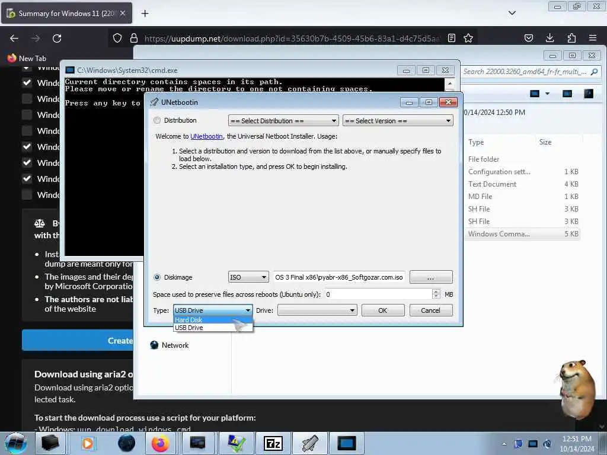Select the Text Document row
Viewport: 607px width, 455px height.
[523, 184]
